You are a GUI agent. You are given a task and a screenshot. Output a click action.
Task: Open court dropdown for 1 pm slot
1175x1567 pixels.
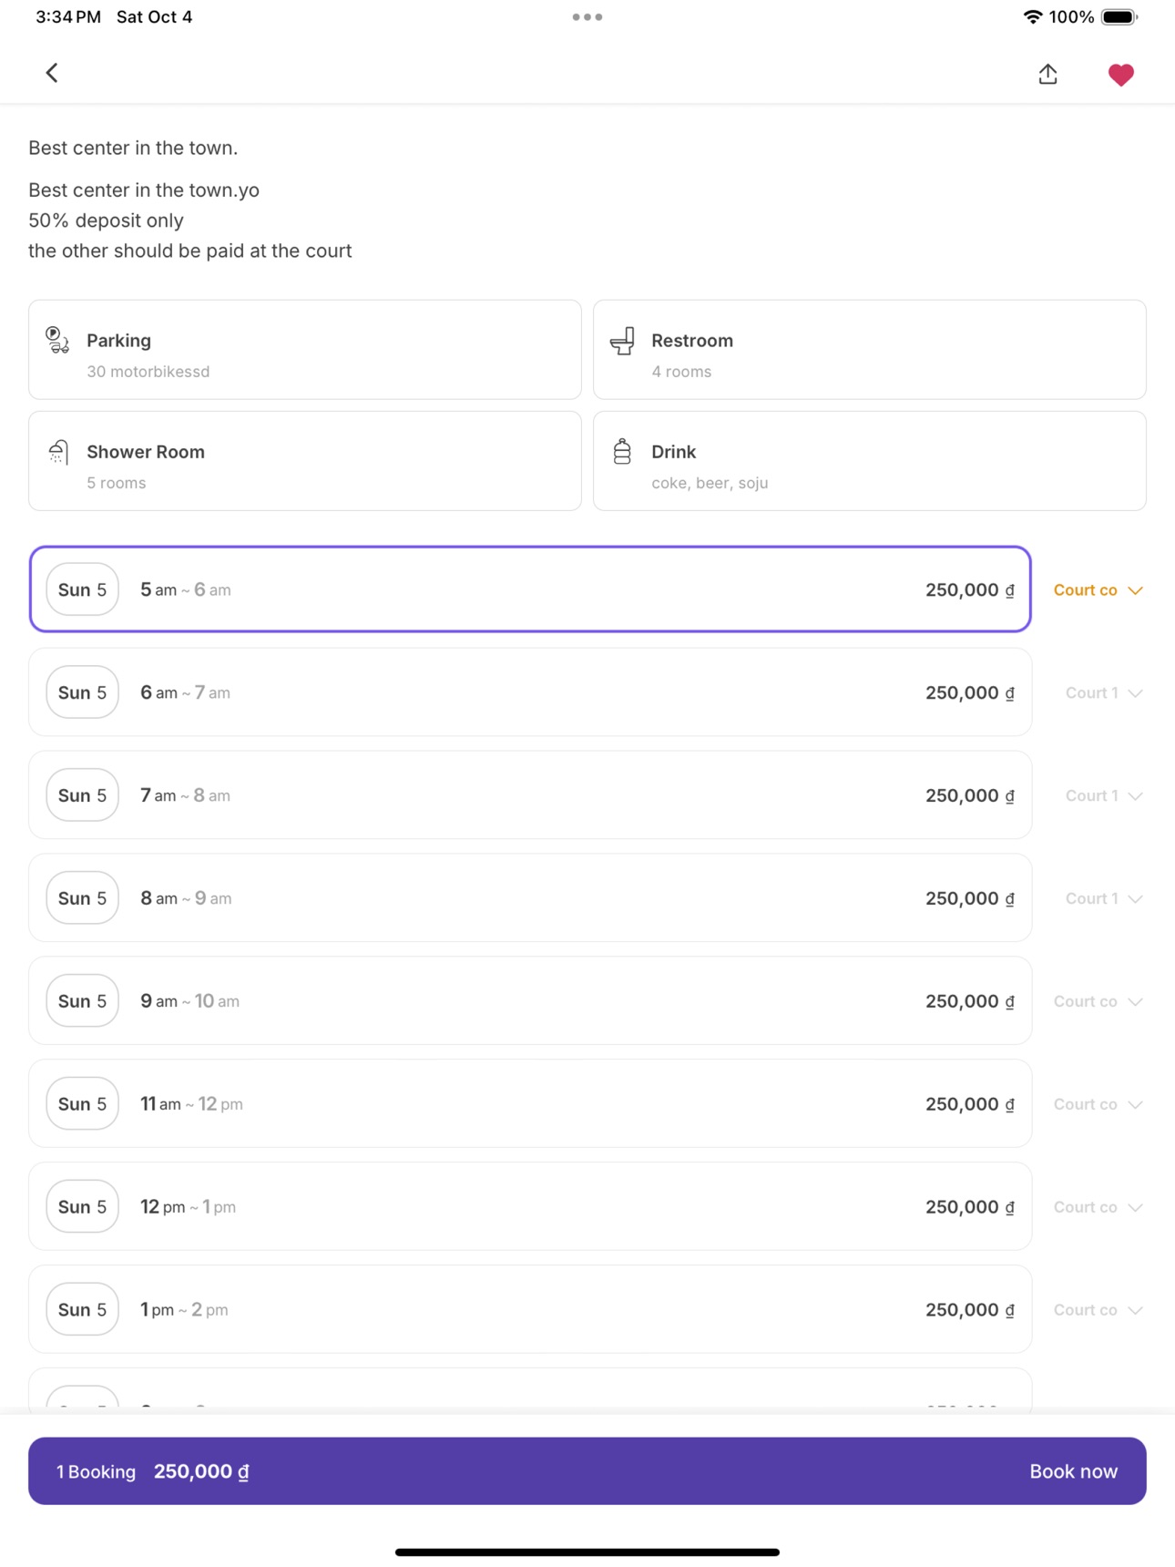[1098, 1311]
